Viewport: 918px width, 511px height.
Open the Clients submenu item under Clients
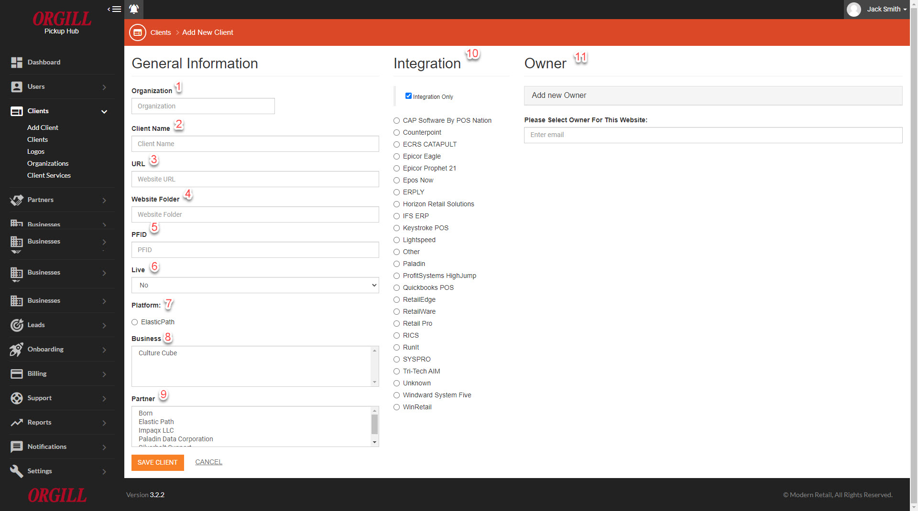[37, 139]
